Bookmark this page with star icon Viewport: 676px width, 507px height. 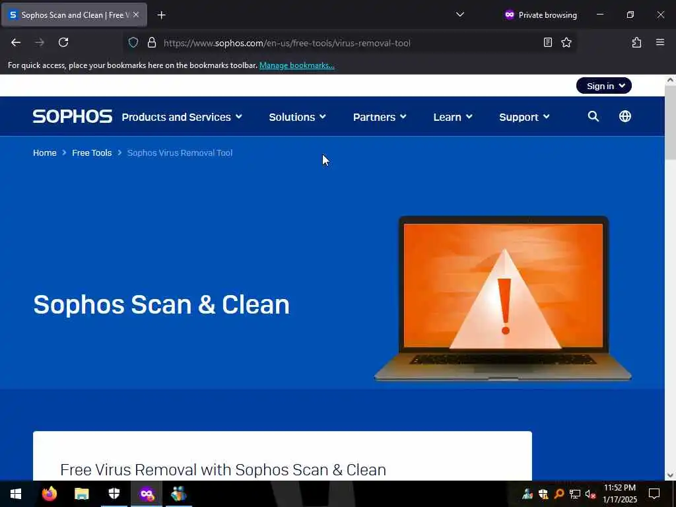tap(566, 43)
